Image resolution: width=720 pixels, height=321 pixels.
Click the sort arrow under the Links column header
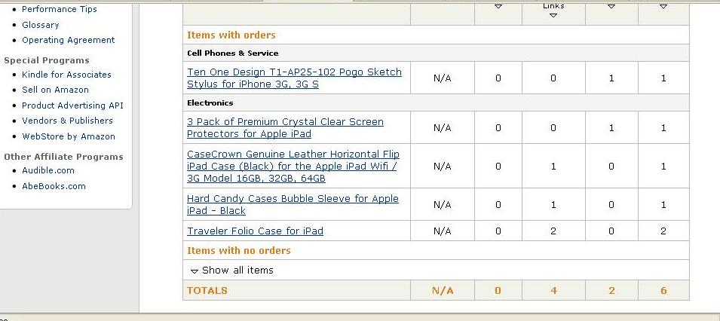point(553,16)
